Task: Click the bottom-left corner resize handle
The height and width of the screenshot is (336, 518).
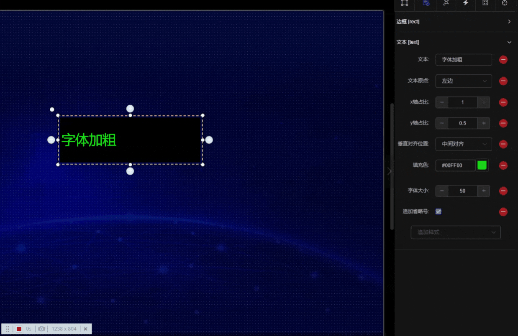Action: (x=58, y=165)
